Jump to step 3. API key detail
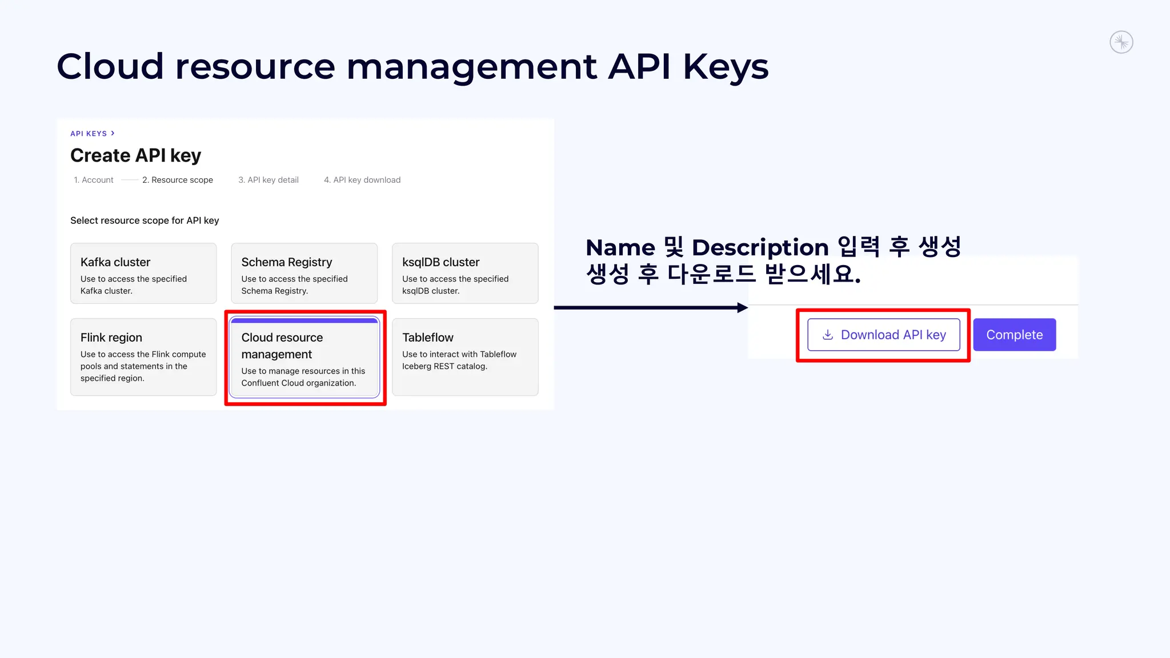Screen dimensions: 1170x658 tap(269, 180)
